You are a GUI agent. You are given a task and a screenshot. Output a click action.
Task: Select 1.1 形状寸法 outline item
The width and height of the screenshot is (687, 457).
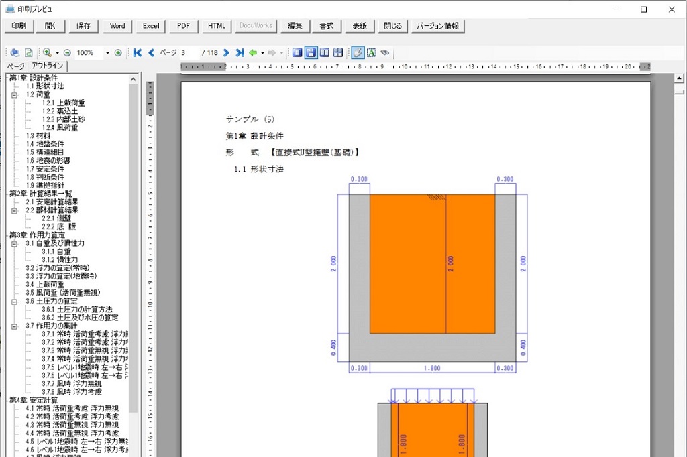pos(45,86)
